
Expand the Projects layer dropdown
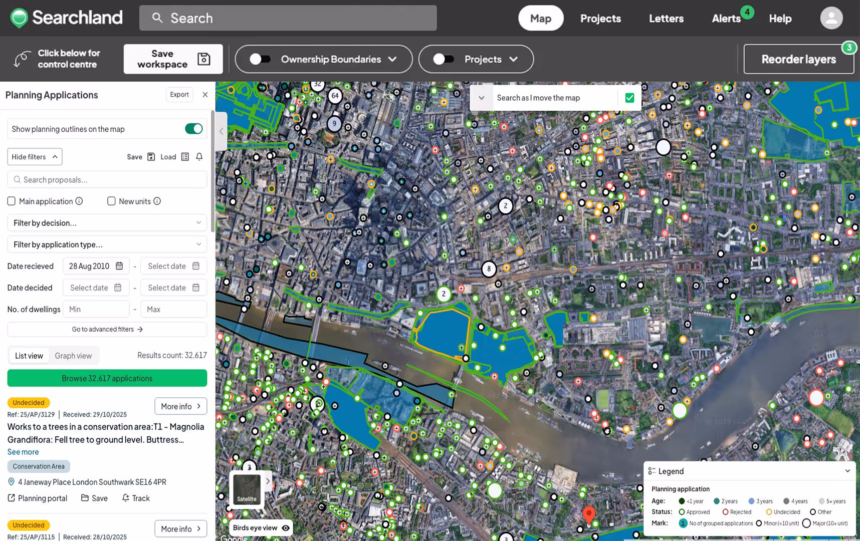(x=514, y=59)
